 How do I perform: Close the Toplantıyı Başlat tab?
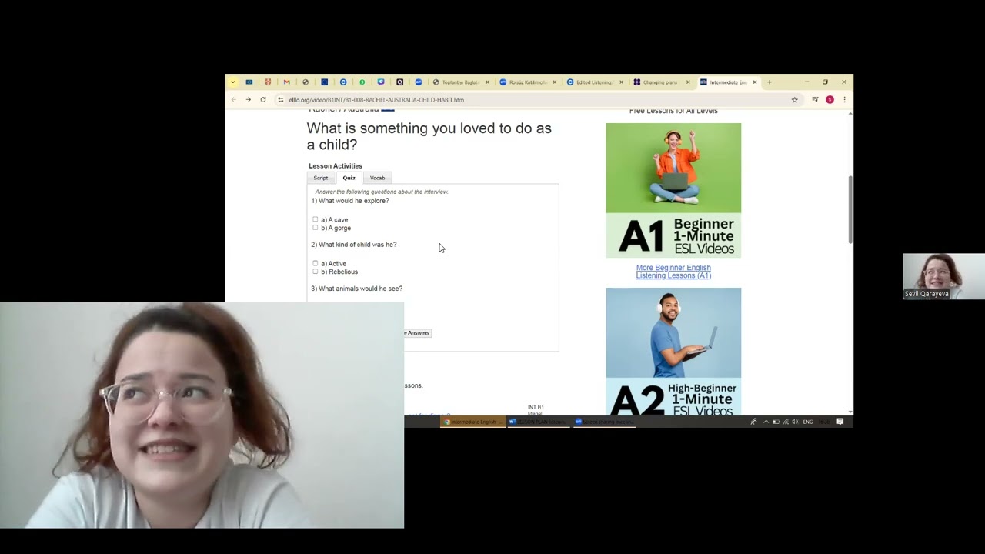tap(487, 82)
